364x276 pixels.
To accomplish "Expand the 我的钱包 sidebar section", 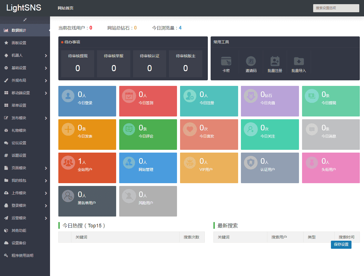I will point(25,180).
